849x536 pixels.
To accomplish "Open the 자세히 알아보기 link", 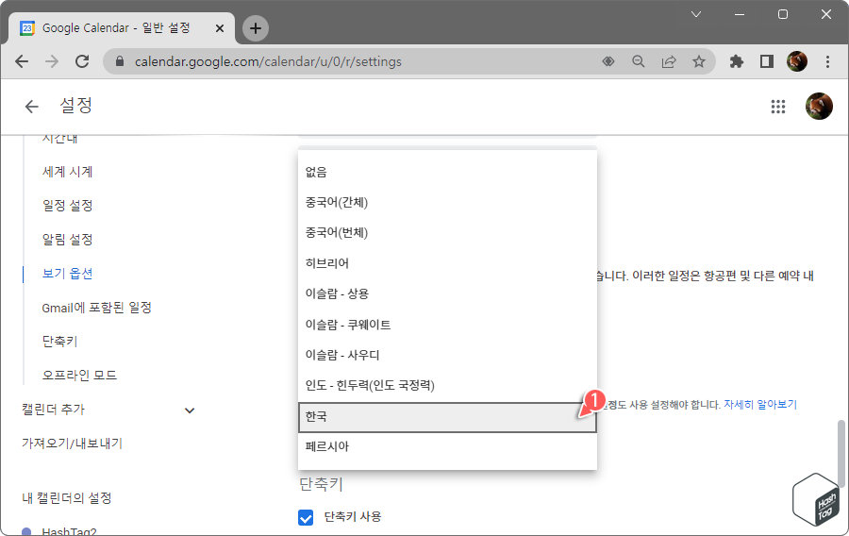I will [760, 405].
